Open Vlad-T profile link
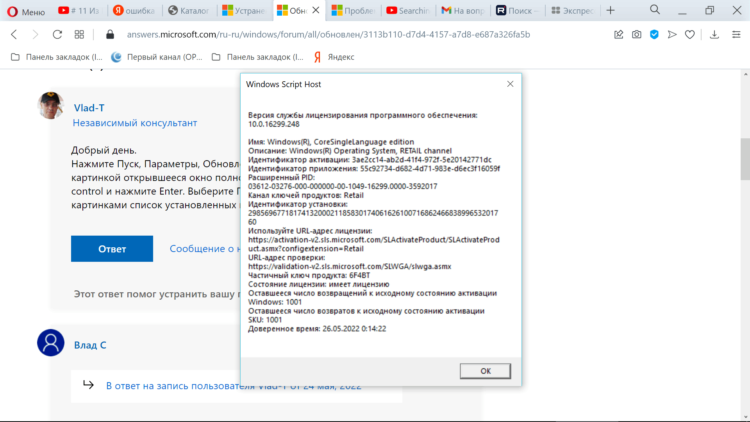Viewport: 750px width, 422px height. click(89, 108)
